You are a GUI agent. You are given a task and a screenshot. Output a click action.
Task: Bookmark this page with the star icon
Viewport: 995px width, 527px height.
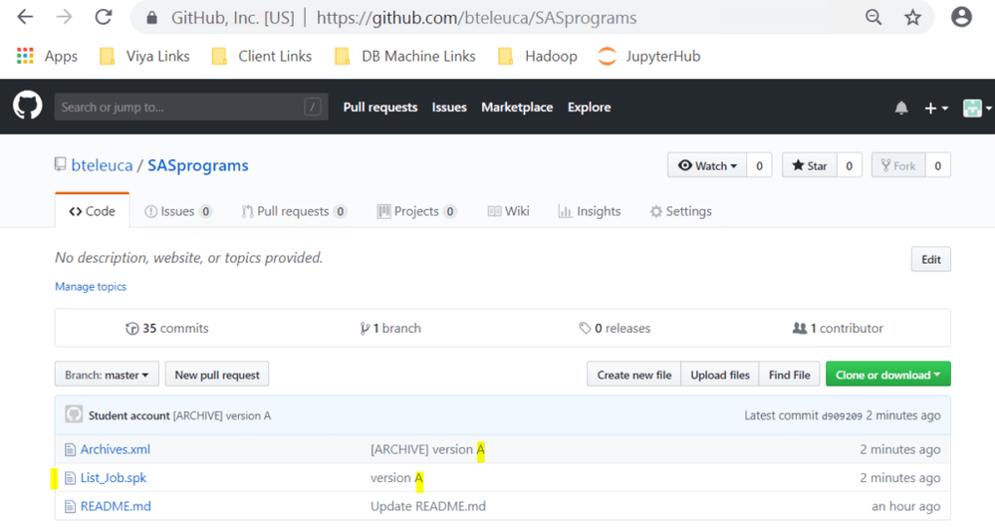pyautogui.click(x=912, y=17)
